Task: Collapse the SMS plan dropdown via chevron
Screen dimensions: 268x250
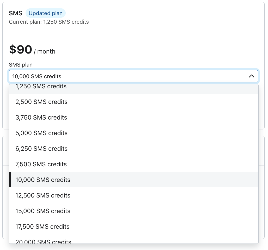Action: [252, 76]
